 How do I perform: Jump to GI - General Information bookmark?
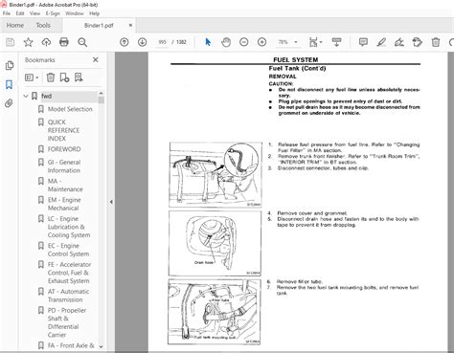tap(64, 166)
